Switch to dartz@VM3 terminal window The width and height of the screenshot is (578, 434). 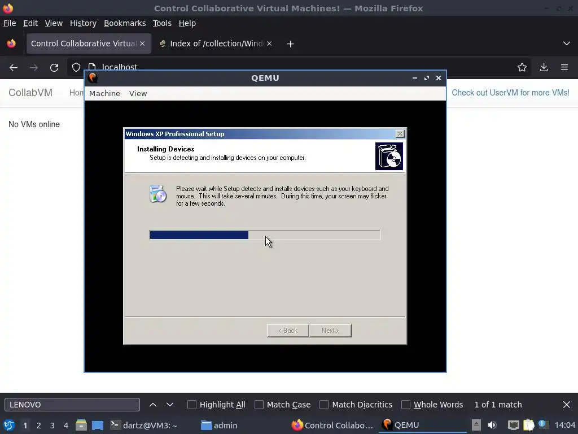144,425
